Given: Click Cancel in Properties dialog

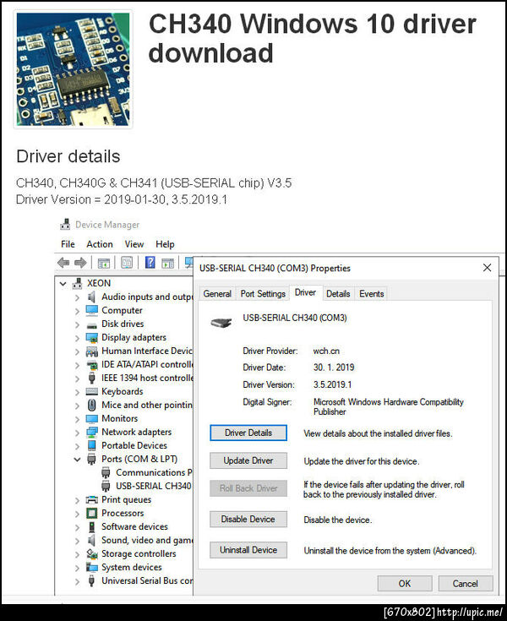Looking at the screenshot, I should tap(466, 584).
